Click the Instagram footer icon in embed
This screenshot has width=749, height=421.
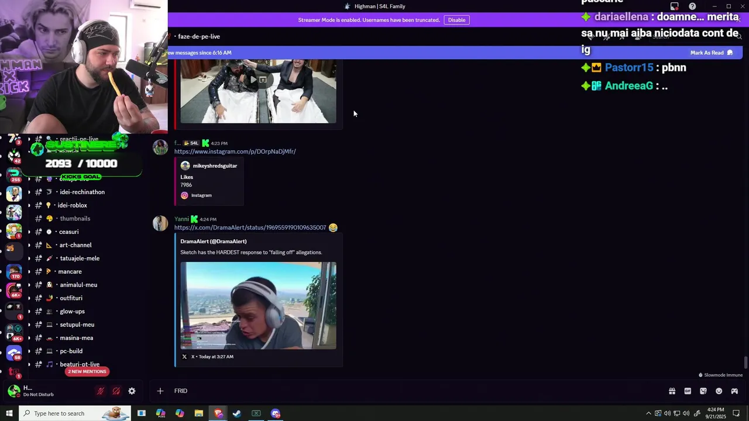tap(184, 195)
